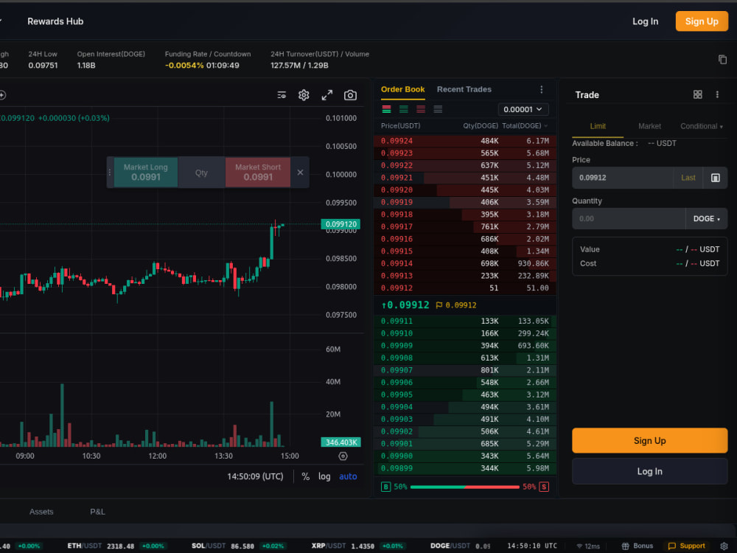737x553 pixels.
Task: Open the Conditional order type dropdown
Action: (702, 126)
